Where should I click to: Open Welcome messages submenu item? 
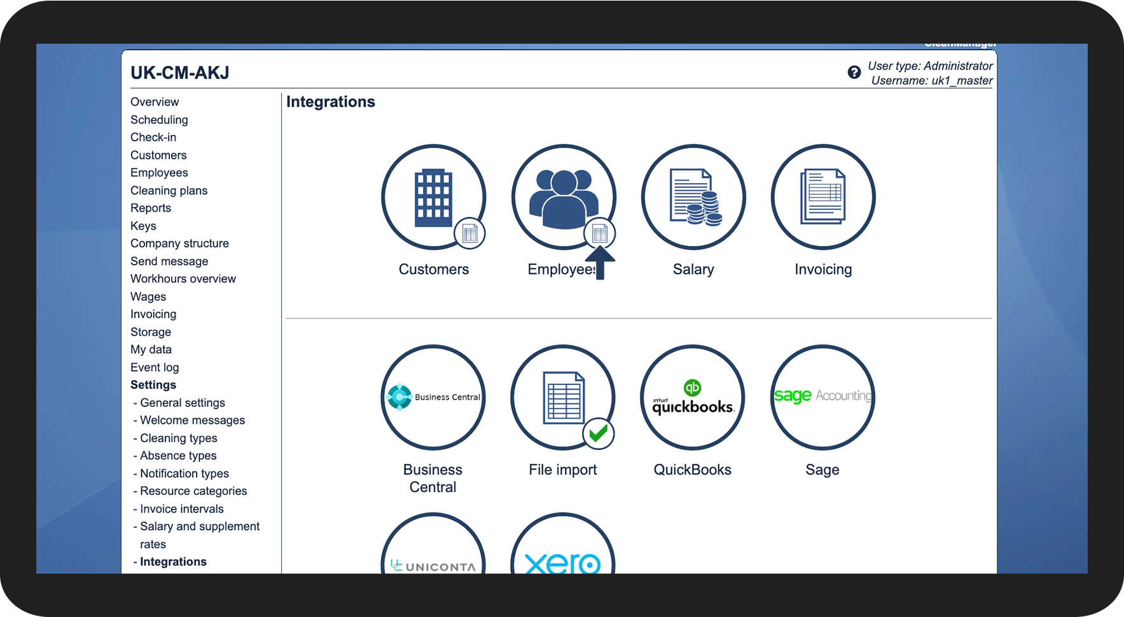192,420
